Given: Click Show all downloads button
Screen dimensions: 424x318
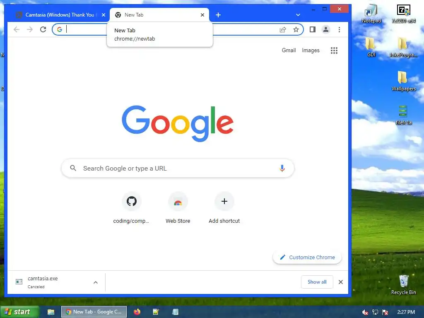Looking at the screenshot, I should [x=317, y=282].
